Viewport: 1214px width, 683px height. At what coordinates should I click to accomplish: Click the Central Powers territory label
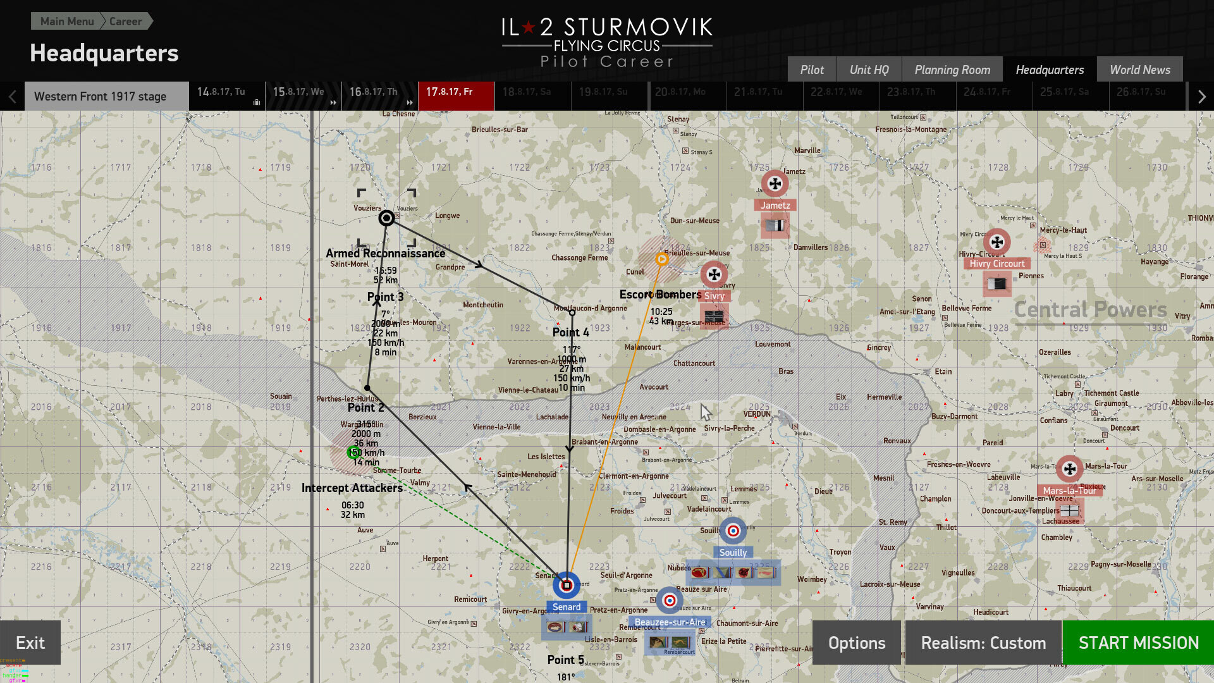coord(1091,310)
